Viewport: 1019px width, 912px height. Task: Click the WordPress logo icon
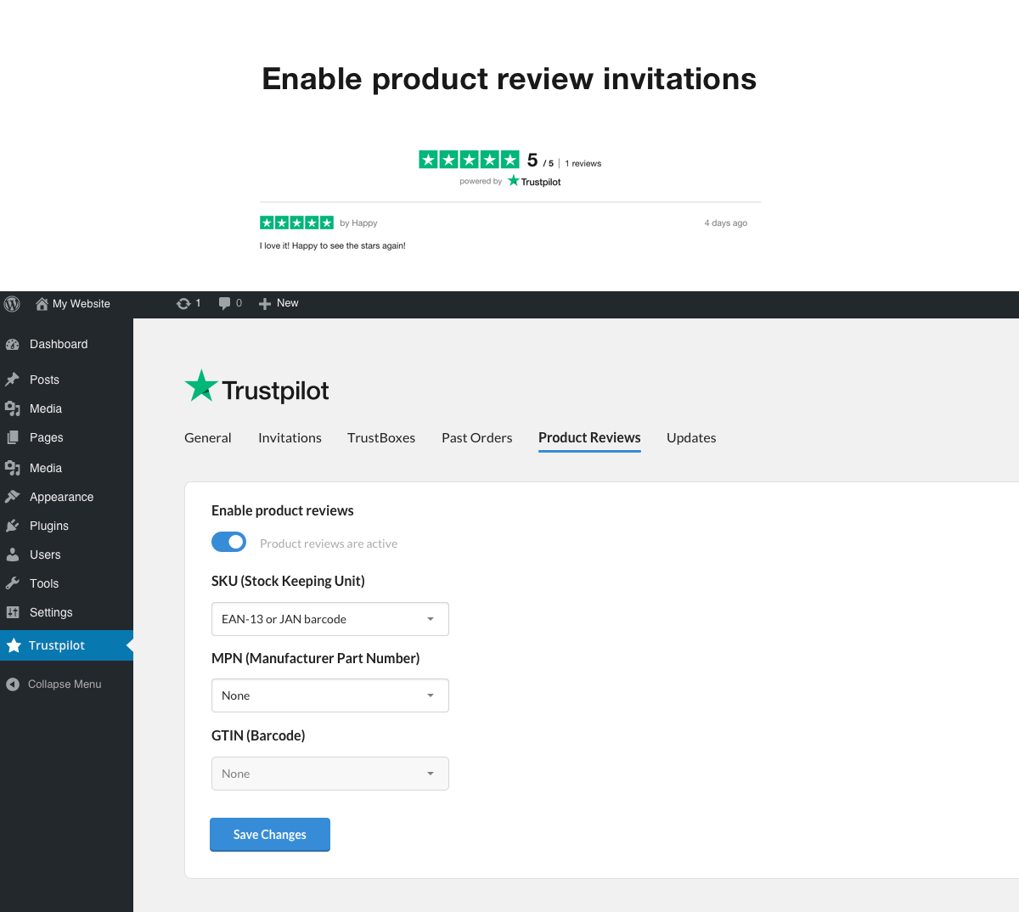[12, 304]
